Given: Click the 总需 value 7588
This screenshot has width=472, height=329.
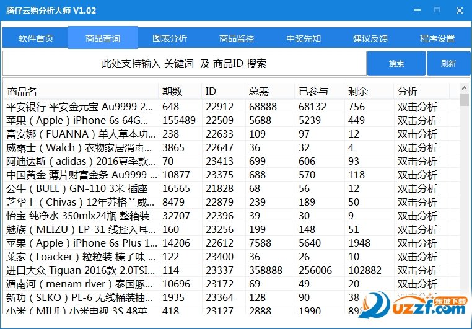Looking at the screenshot, I should (260, 243).
